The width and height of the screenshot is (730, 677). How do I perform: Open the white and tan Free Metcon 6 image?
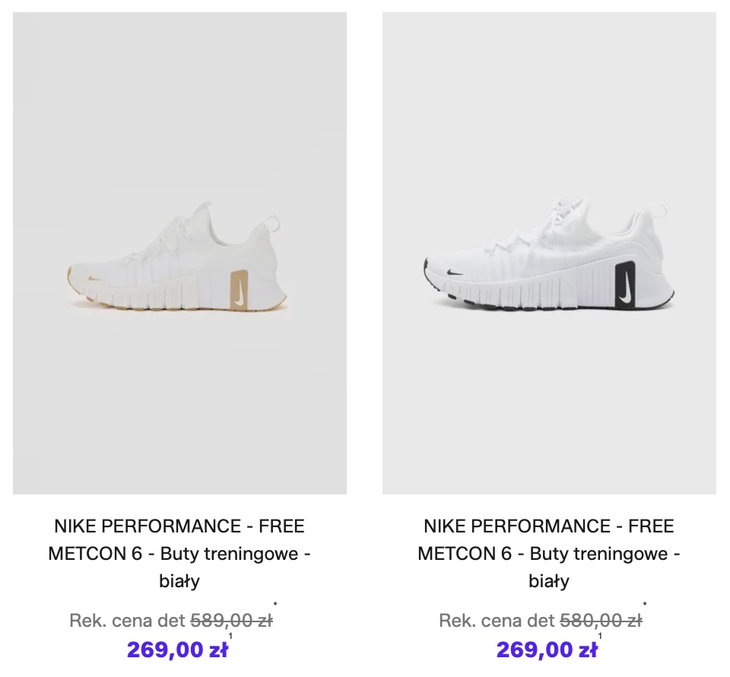pyautogui.click(x=179, y=253)
